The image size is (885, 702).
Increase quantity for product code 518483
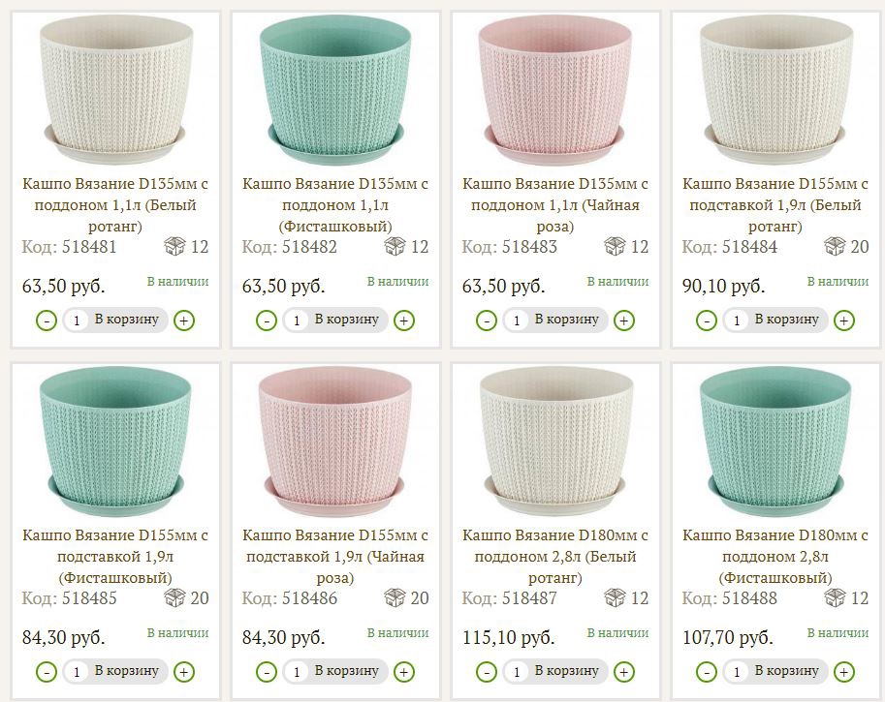pos(624,320)
